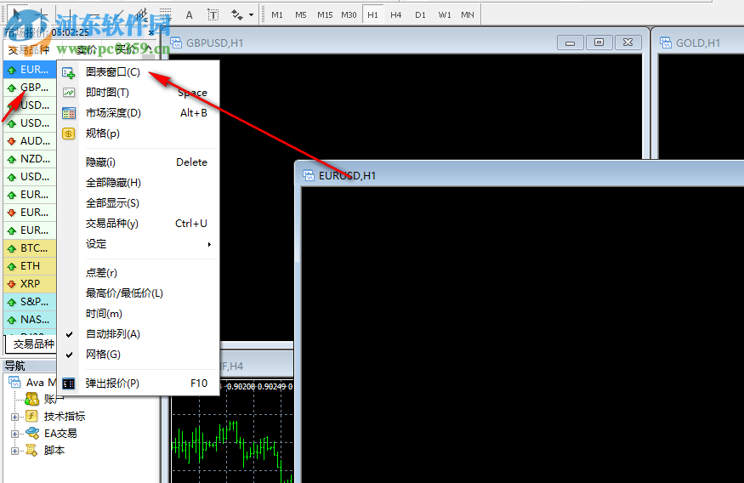Switch chart to M15 timeframe

pyautogui.click(x=325, y=14)
